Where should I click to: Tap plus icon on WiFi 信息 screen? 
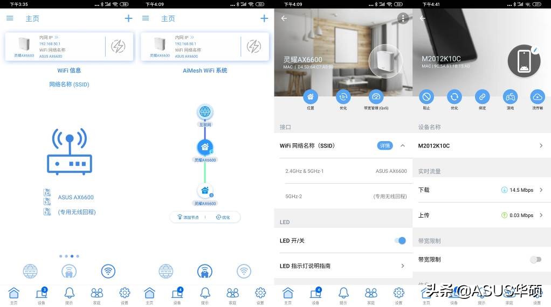pos(129,18)
